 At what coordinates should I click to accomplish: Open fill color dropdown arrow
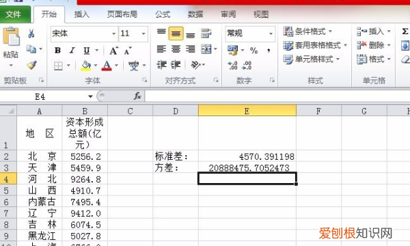pos(96,66)
